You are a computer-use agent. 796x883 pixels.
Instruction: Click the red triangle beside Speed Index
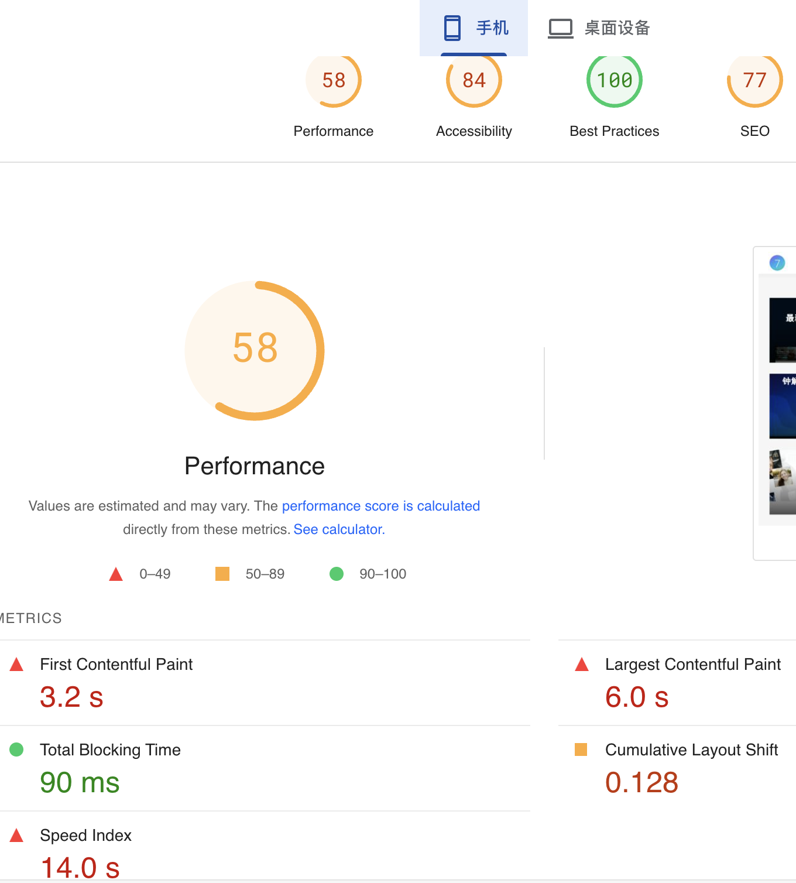(17, 836)
